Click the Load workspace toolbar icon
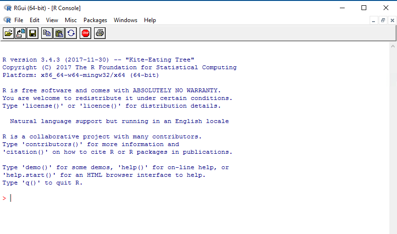This screenshot has width=397, height=234. click(x=21, y=33)
